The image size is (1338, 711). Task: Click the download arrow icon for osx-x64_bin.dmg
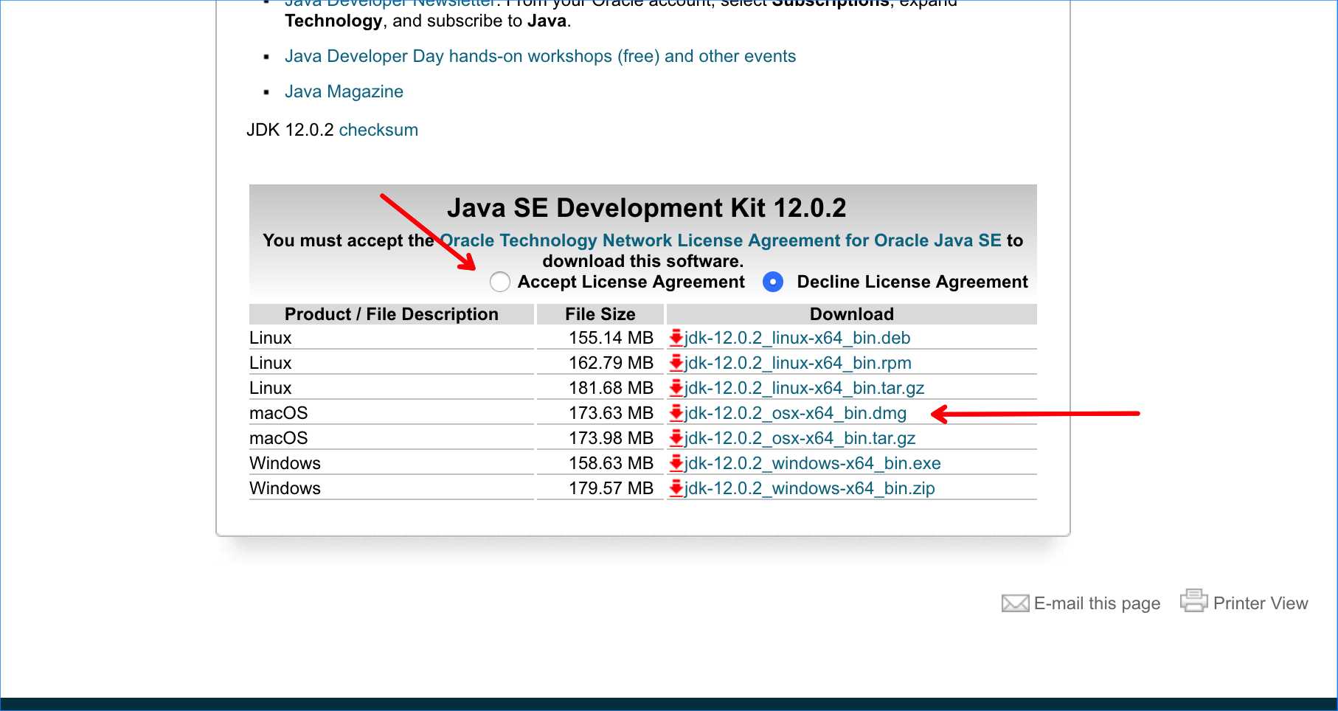pyautogui.click(x=676, y=413)
